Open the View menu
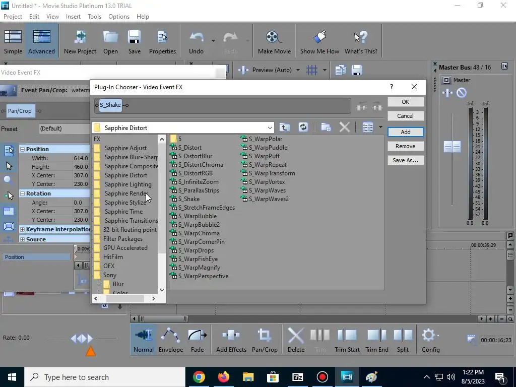The width and height of the screenshot is (516, 387). pos(52,17)
